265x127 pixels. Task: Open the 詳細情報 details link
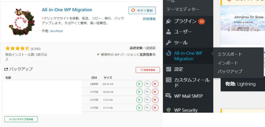pyautogui.click(x=149, y=19)
